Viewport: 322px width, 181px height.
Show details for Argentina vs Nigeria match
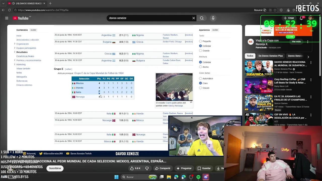pos(189,35)
